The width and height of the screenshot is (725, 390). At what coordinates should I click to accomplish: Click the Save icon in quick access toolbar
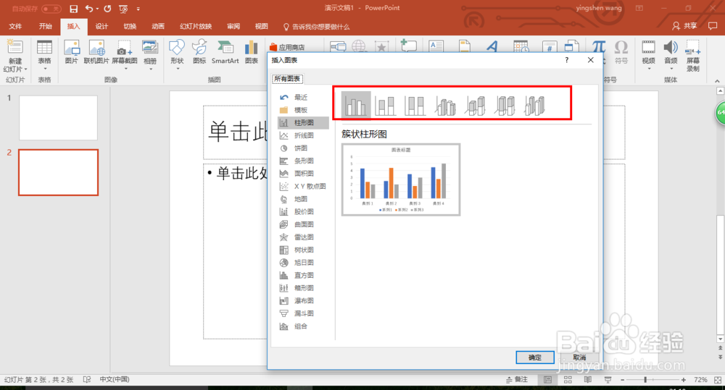[x=73, y=9]
